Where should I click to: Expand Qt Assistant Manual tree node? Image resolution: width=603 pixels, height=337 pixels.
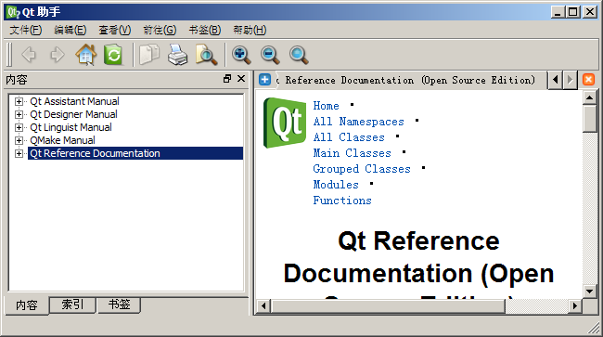click(19, 101)
